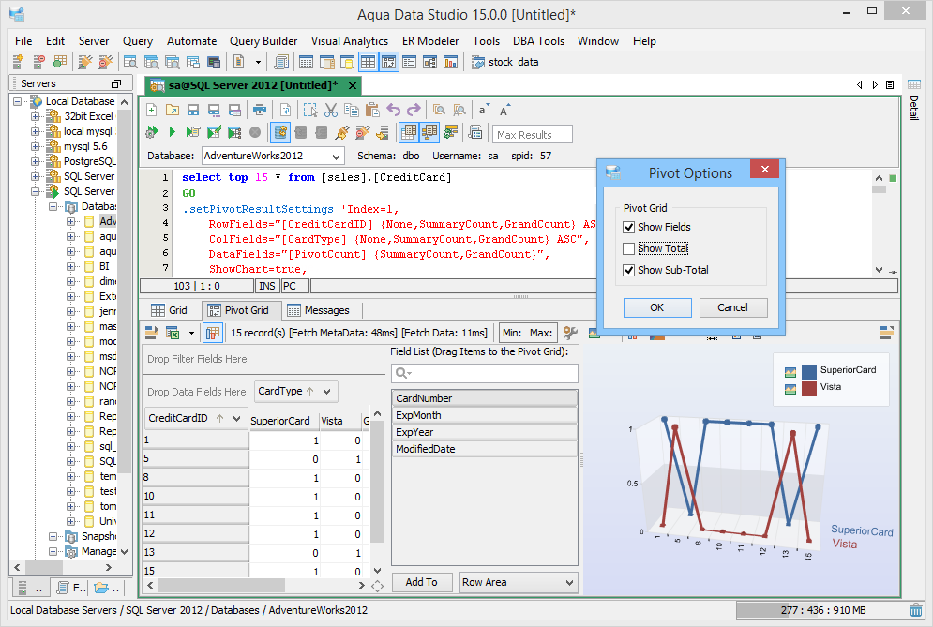
Task: Click the Select All dashed-box icon
Action: tap(310, 110)
